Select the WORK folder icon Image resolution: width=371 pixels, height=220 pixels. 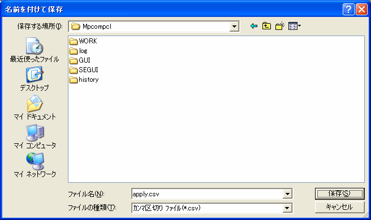[74, 41]
